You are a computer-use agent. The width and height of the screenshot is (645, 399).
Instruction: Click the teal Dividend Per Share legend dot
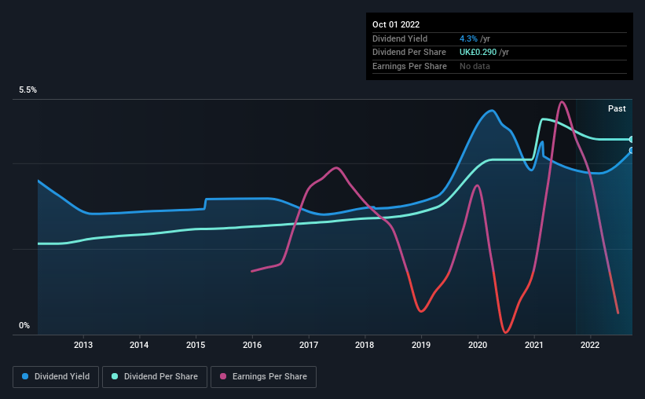[115, 376]
